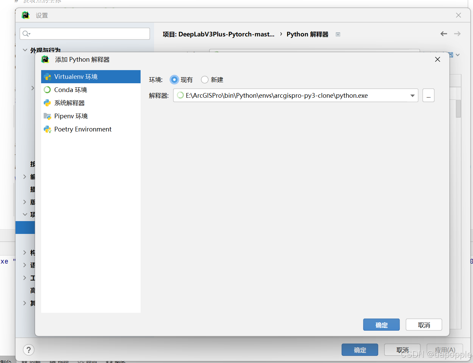Click 取消 in the 设置 window
The height and width of the screenshot is (363, 473).
pos(402,350)
